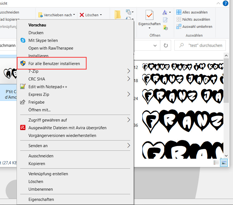The width and height of the screenshot is (233, 205).
Task: Click the Avira scan icon
Action: pyautogui.click(x=23, y=128)
